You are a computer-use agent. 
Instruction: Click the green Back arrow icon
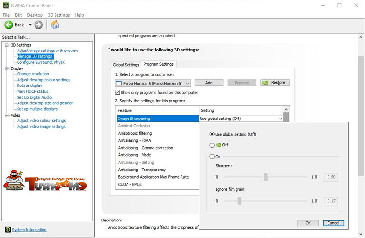(x=9, y=25)
